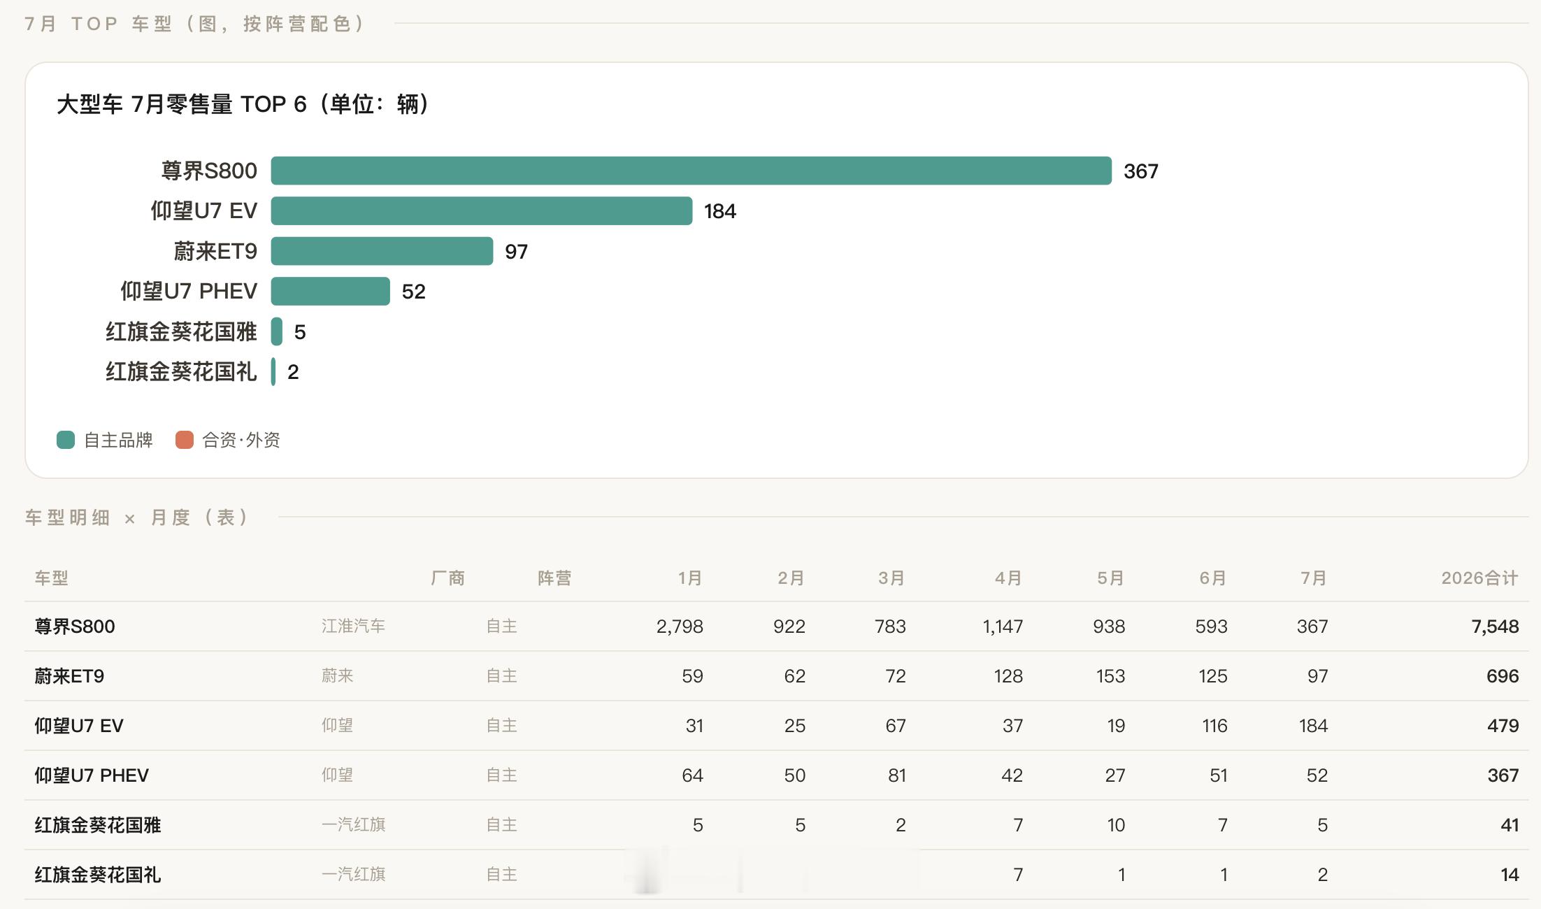The height and width of the screenshot is (909, 1541).
Task: Click the 14 total for 红旗金葵花国礼
Action: pos(1510,875)
